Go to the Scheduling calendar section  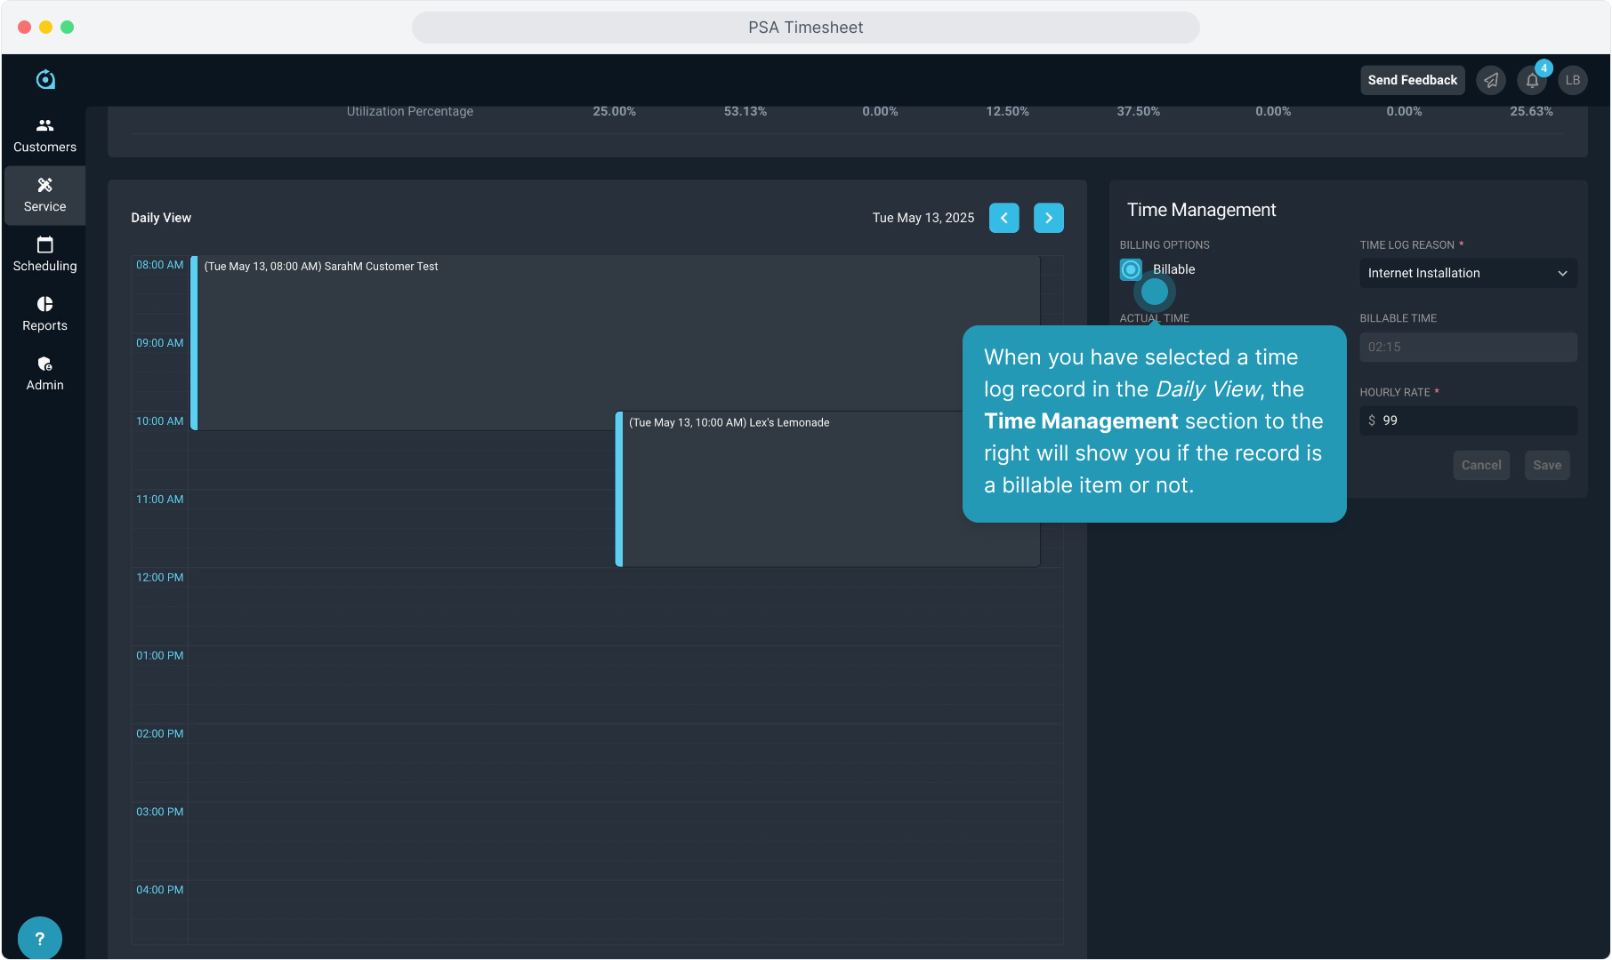pos(44,254)
